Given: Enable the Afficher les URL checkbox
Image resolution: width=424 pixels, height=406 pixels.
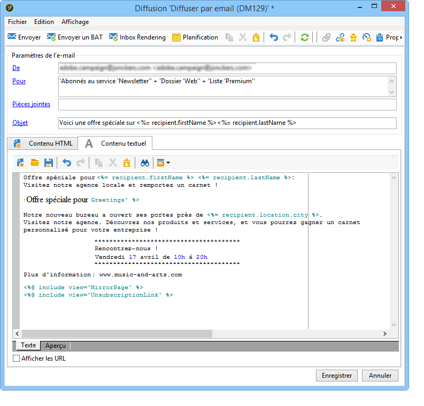Looking at the screenshot, I should pyautogui.click(x=17, y=359).
